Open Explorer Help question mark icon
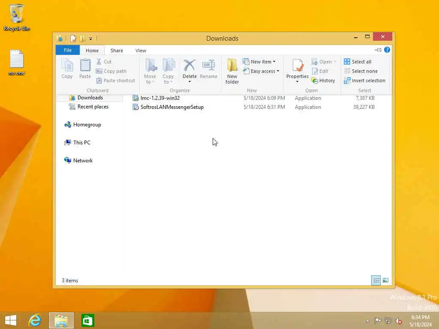The height and width of the screenshot is (329, 439). [387, 50]
